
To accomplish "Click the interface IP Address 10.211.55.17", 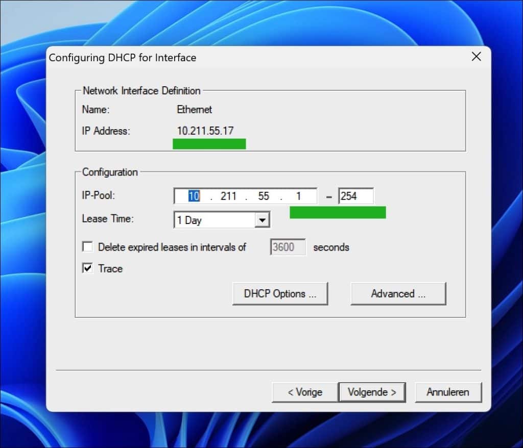I will pos(205,131).
